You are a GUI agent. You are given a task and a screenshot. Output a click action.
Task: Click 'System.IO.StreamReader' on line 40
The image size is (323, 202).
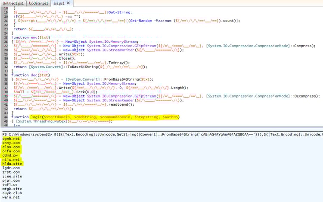pyautogui.click(x=111, y=101)
